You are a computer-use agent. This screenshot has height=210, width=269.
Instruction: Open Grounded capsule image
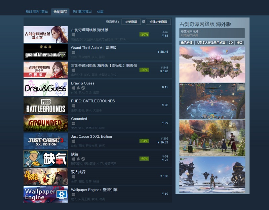pos(46,123)
